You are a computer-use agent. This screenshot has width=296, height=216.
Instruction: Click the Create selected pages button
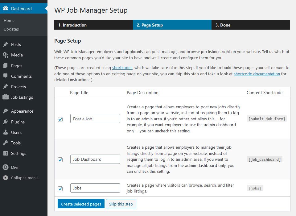coord(81,204)
